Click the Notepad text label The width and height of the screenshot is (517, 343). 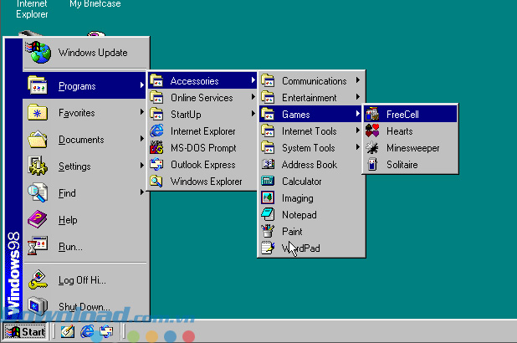pos(299,215)
